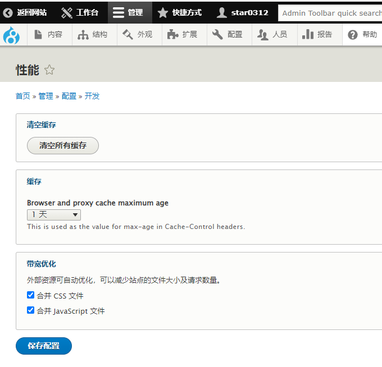
Task: Click the user silhouette icon beside star0312
Action: click(x=222, y=13)
